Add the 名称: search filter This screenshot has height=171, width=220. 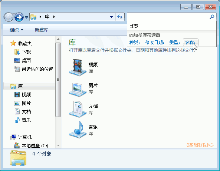click(190, 42)
